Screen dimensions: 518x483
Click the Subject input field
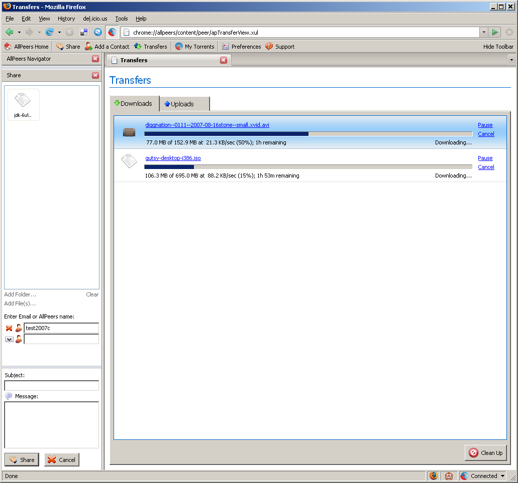click(52, 385)
